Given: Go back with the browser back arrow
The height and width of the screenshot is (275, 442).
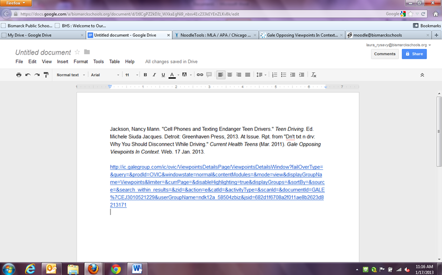Looking at the screenshot, I should [6, 14].
